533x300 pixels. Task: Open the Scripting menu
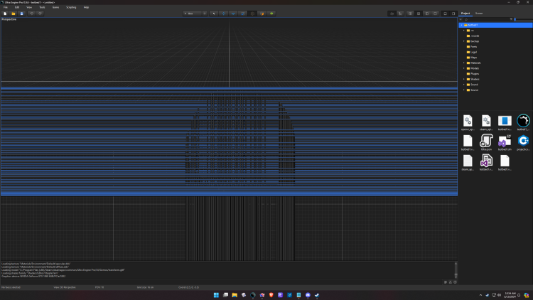71,7
